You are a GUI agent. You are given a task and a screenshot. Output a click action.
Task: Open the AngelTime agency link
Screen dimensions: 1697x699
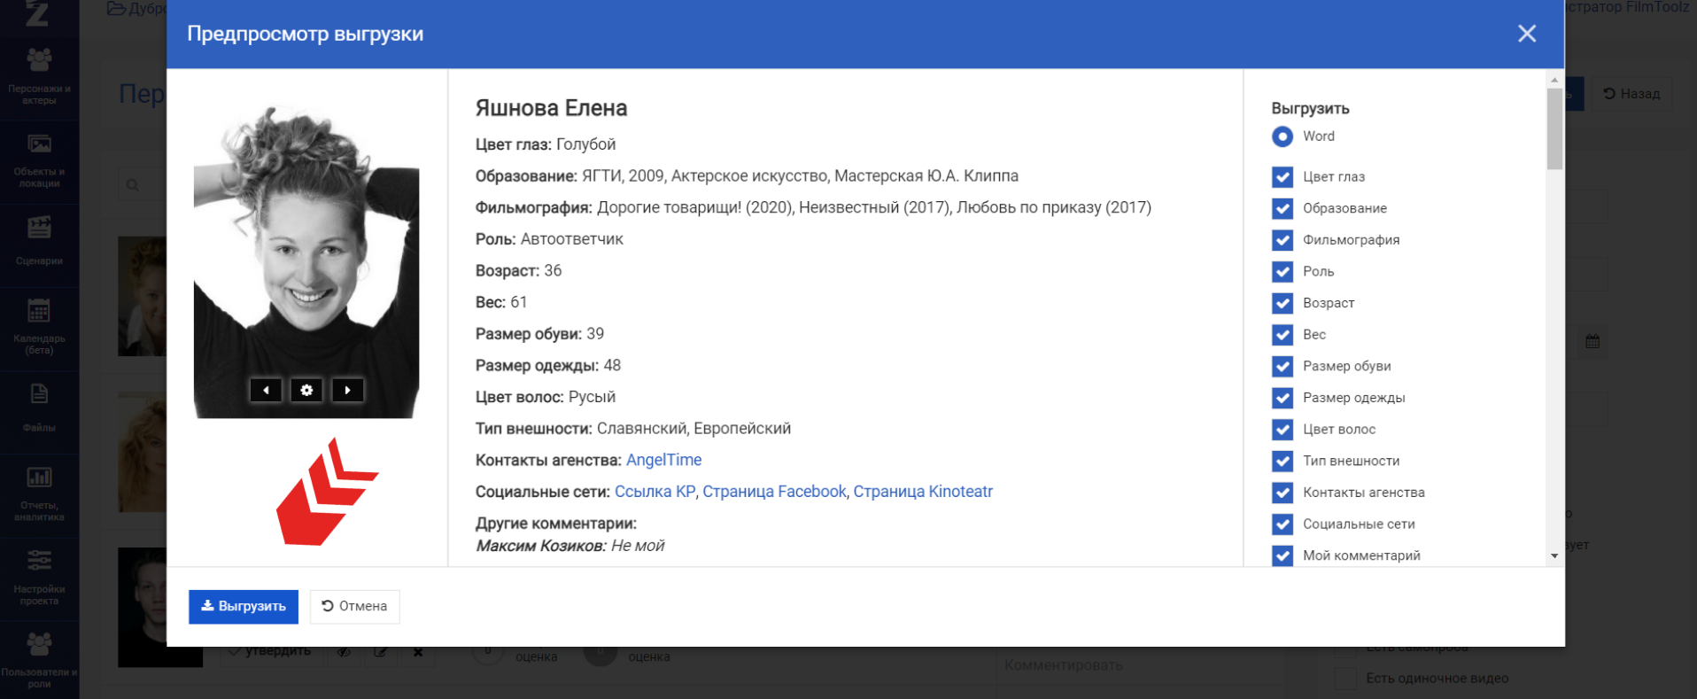coord(663,460)
